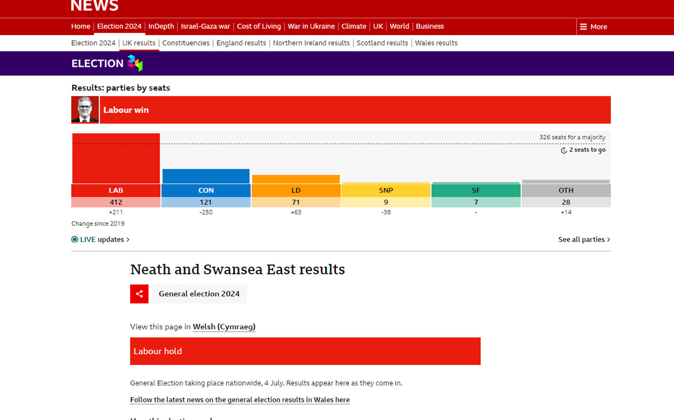Click the SF party label
Viewport: 674px width, 420px height.
pos(476,190)
